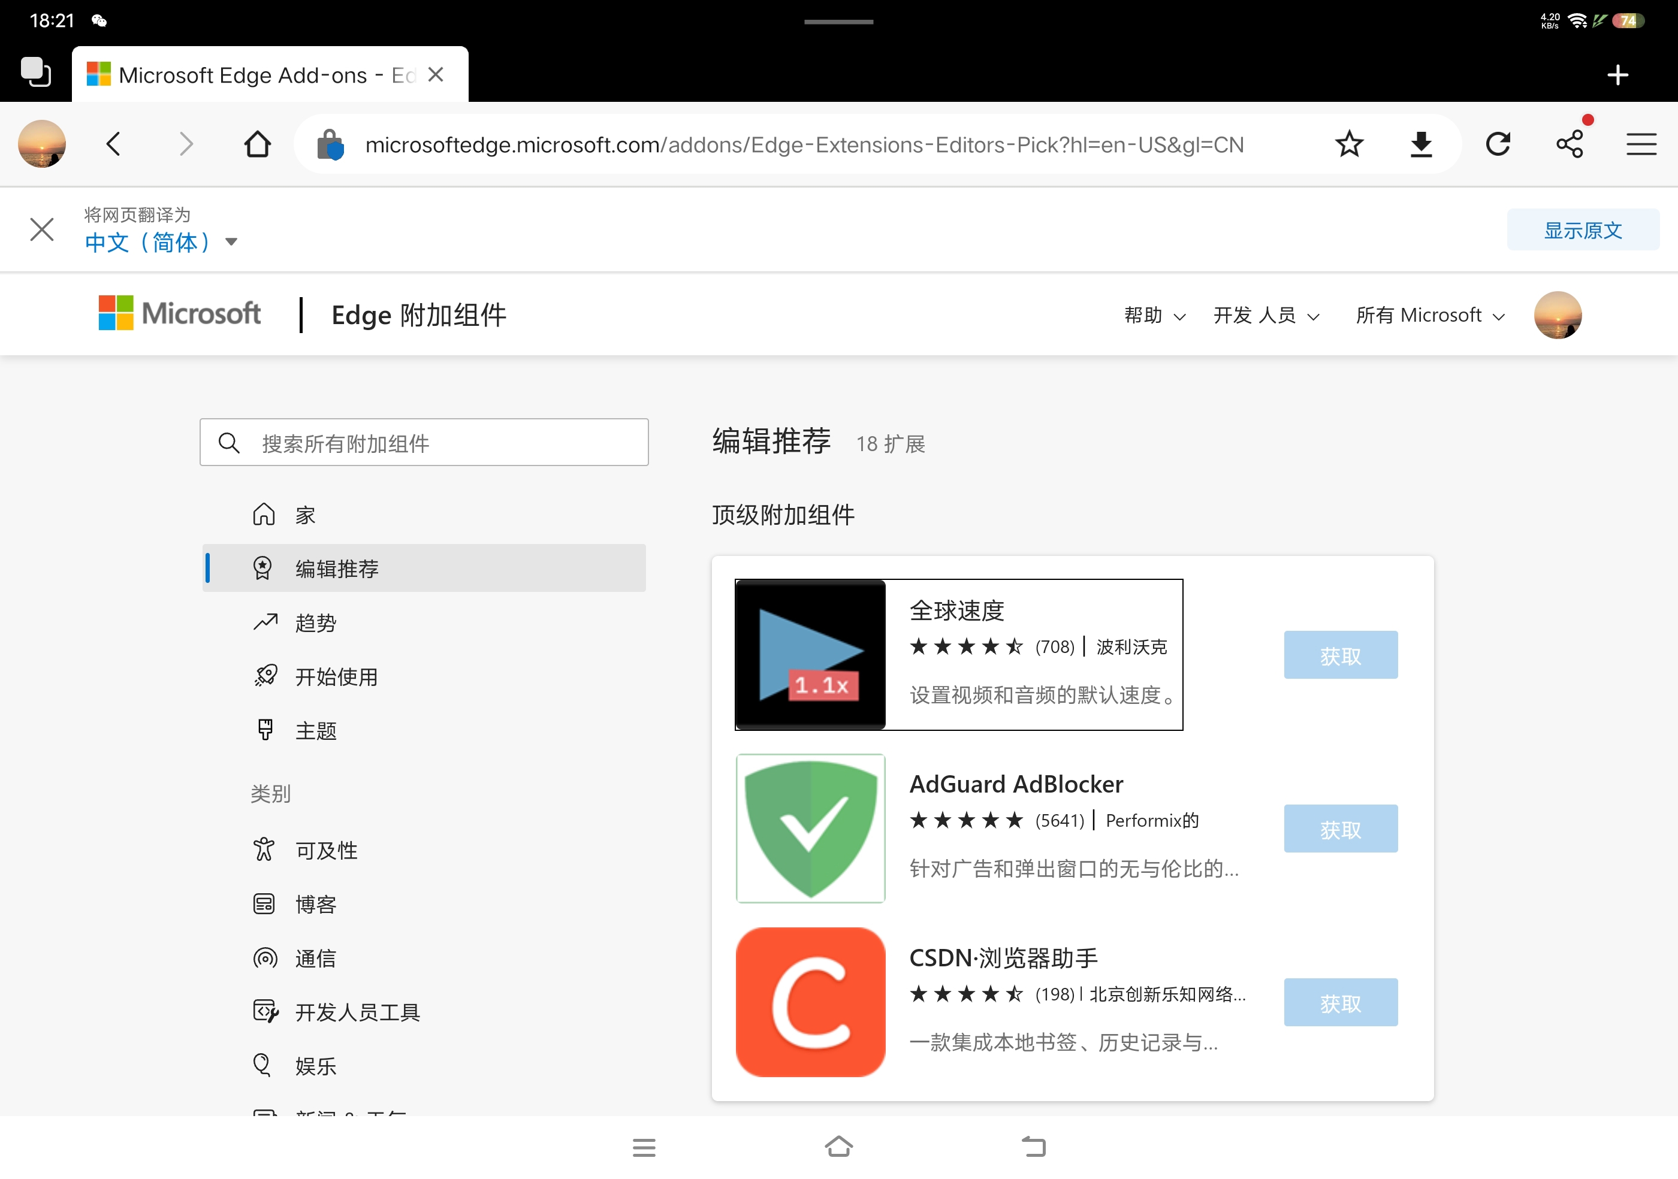Dismiss the translation bar with the X
The width and height of the screenshot is (1678, 1179).
42,229
